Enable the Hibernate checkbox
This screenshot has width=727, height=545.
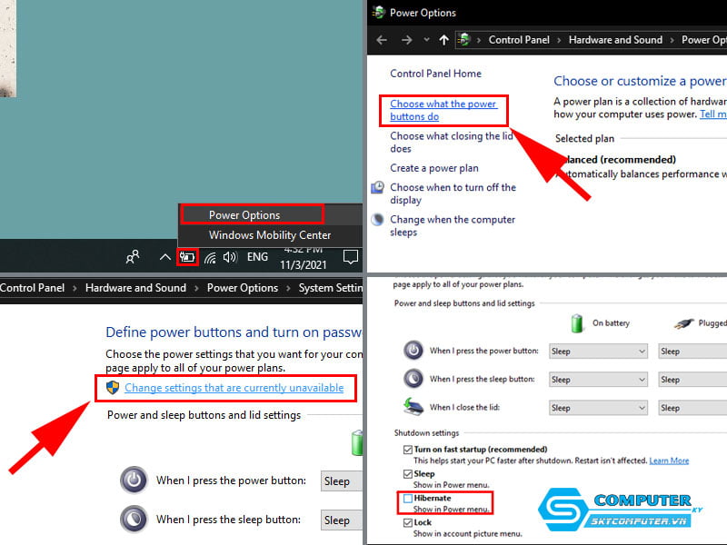point(406,499)
